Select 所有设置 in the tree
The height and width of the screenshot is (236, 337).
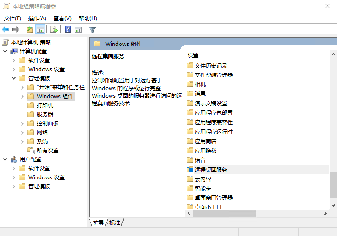click(x=47, y=150)
